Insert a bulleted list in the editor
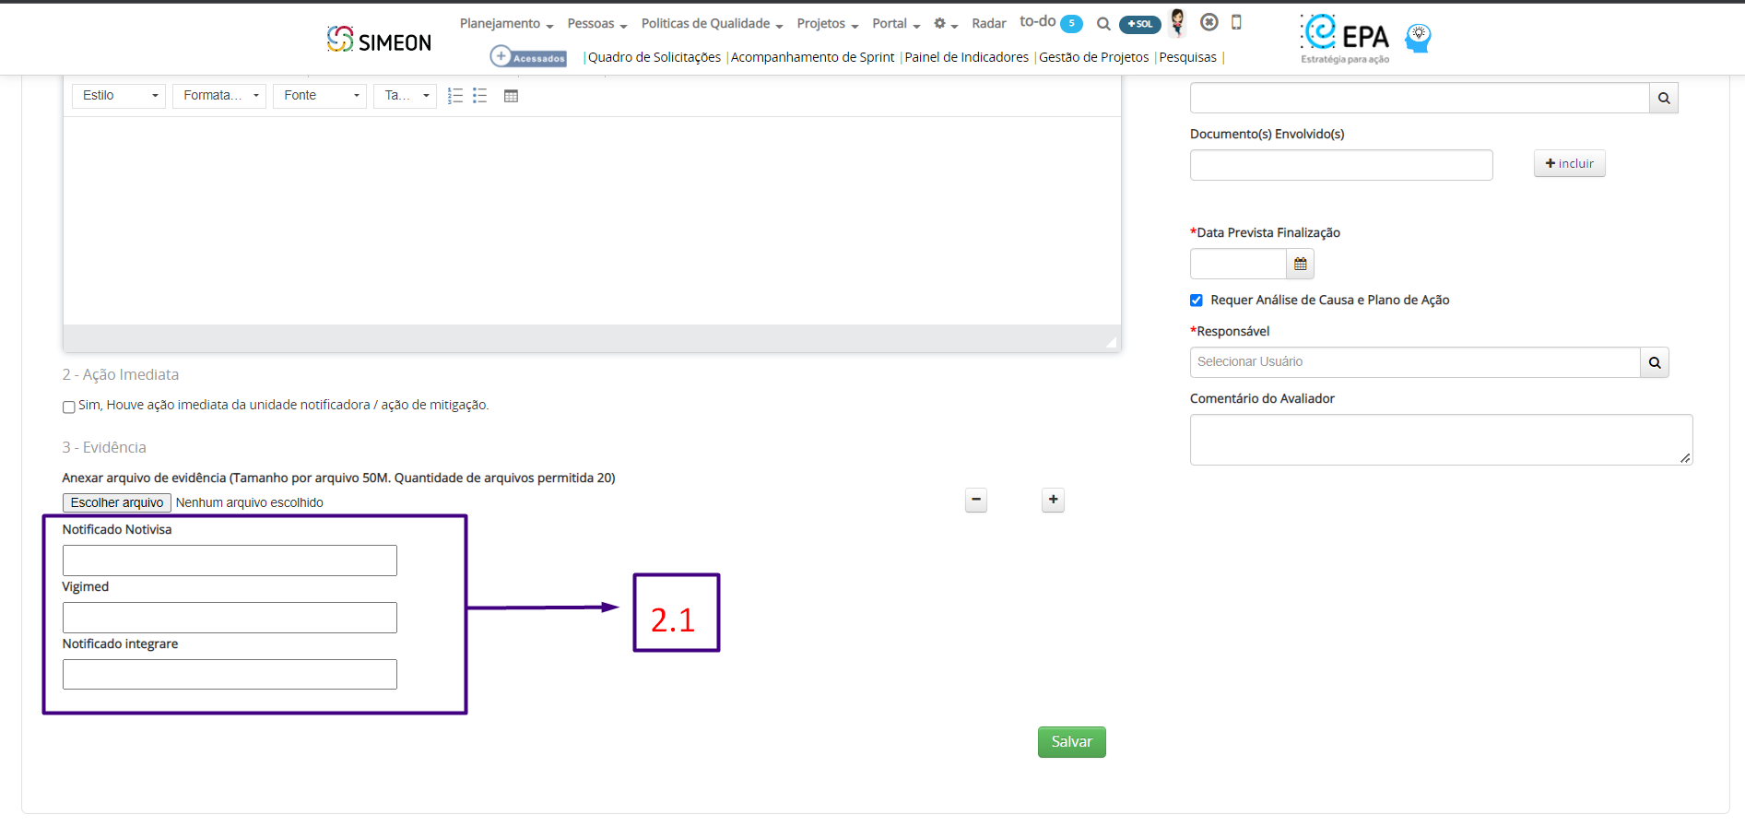The height and width of the screenshot is (826, 1745). [480, 96]
